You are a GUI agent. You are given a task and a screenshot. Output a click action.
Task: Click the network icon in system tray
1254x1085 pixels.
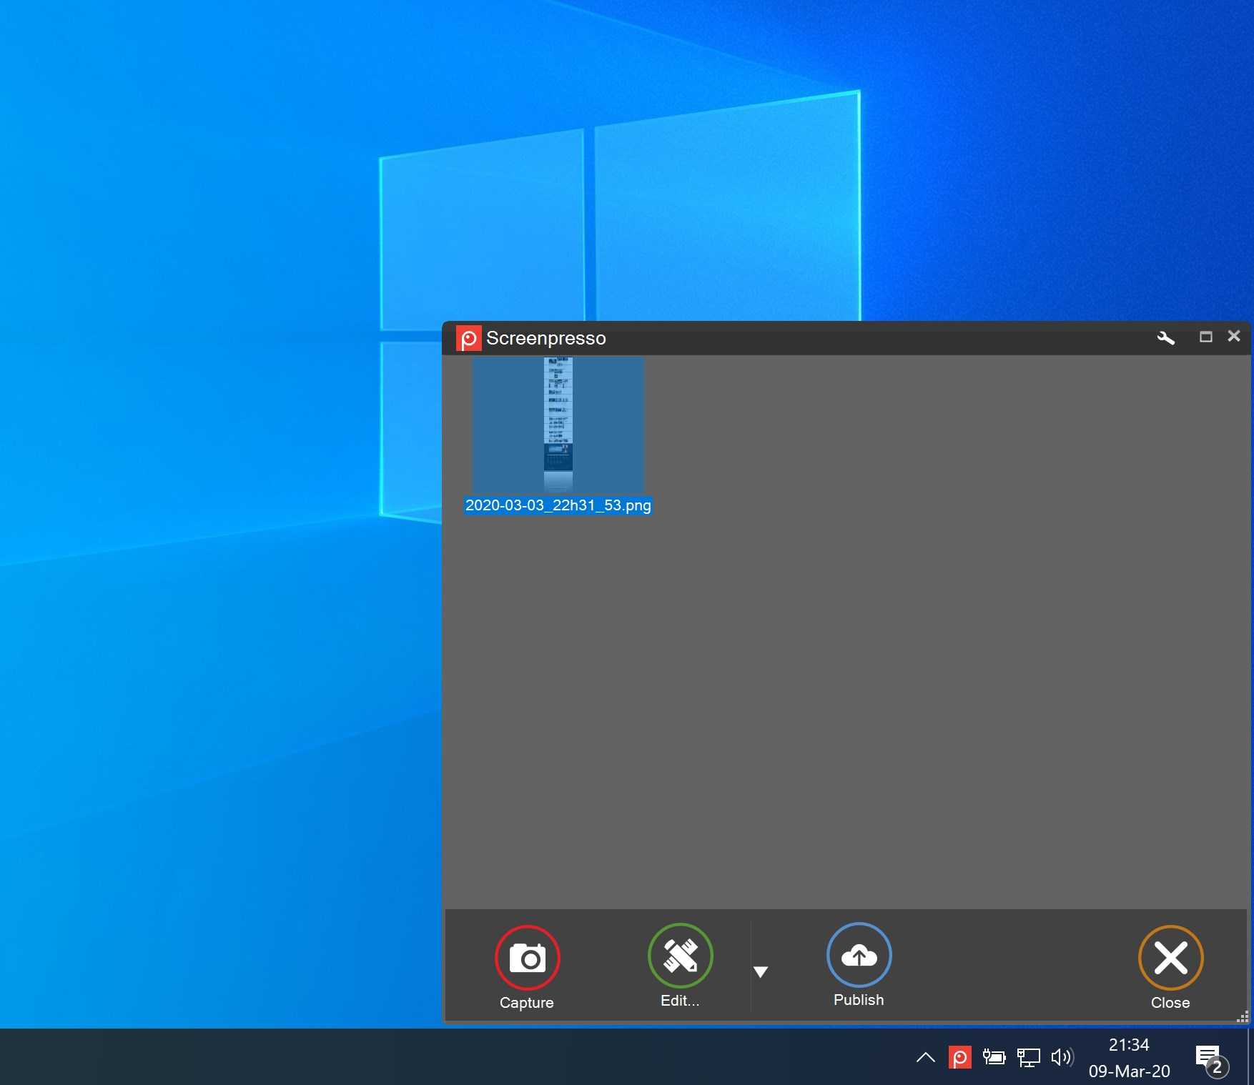click(1028, 1057)
